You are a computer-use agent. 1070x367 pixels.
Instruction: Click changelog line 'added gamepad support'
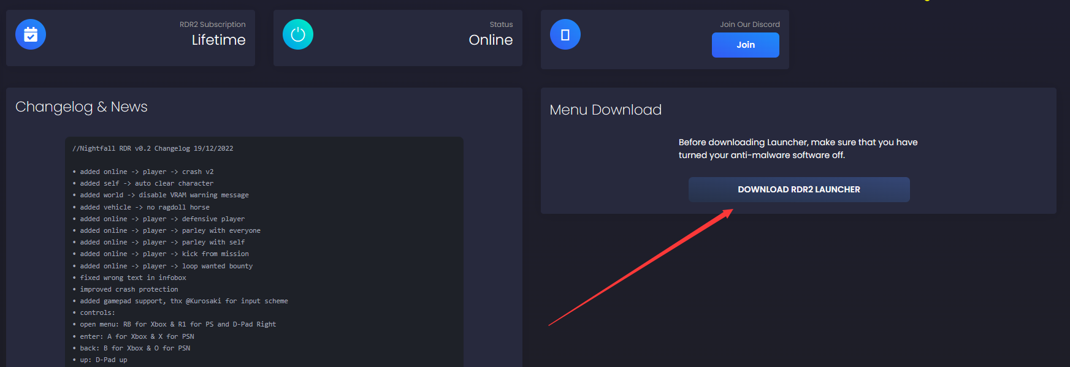181,301
